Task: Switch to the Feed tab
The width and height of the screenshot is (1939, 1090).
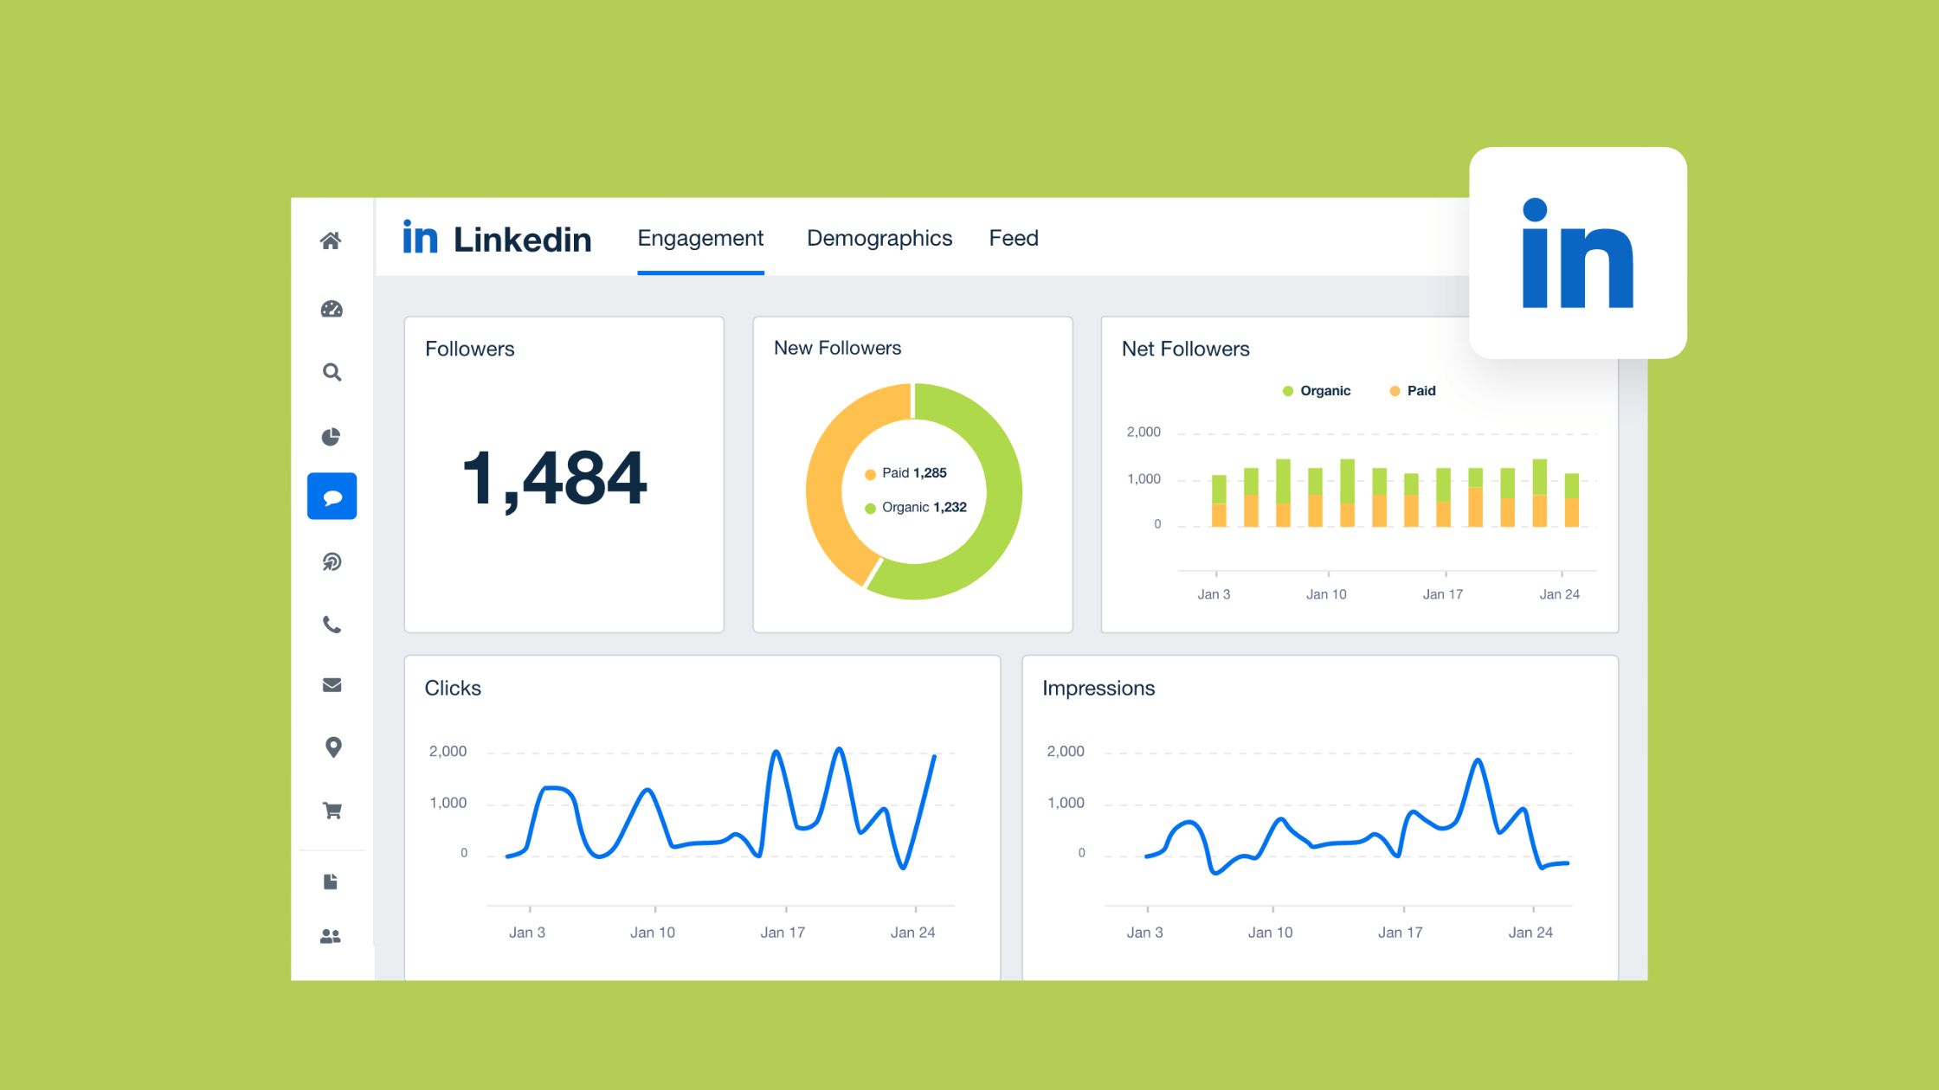Action: (x=1014, y=238)
